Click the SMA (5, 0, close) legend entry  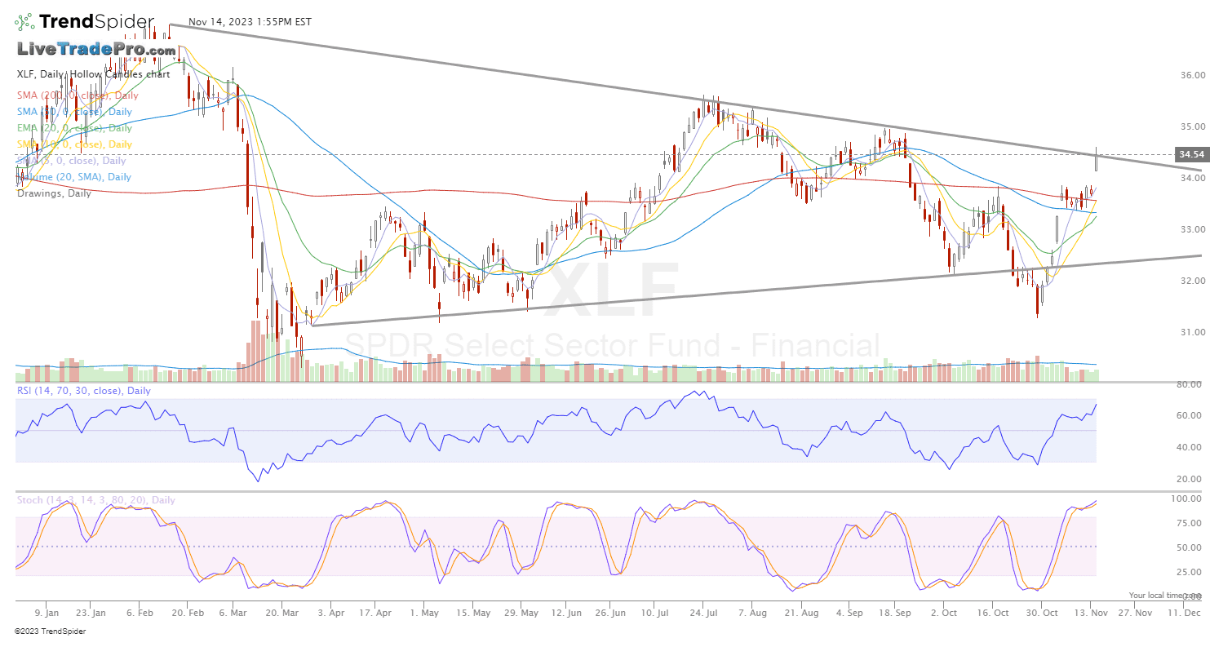coord(71,161)
